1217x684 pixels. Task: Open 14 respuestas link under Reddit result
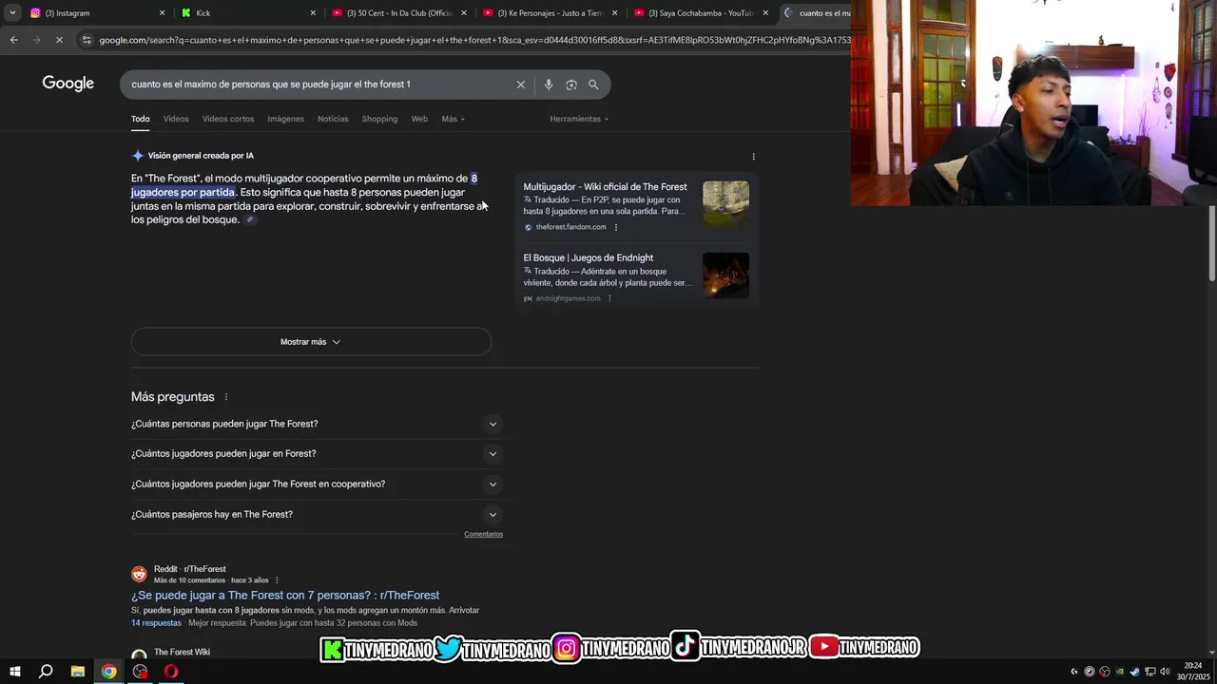[156, 623]
